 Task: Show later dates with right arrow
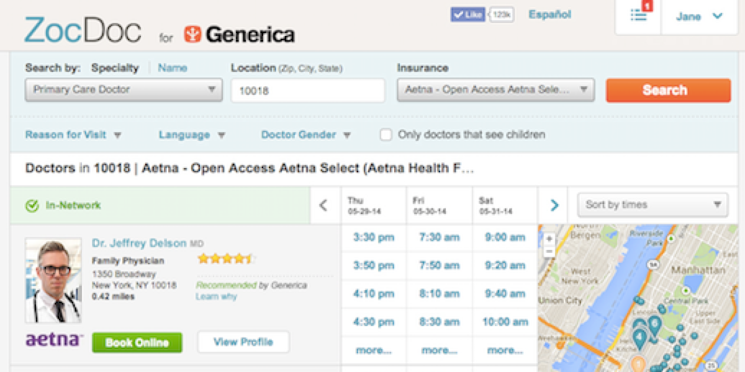[x=554, y=205]
